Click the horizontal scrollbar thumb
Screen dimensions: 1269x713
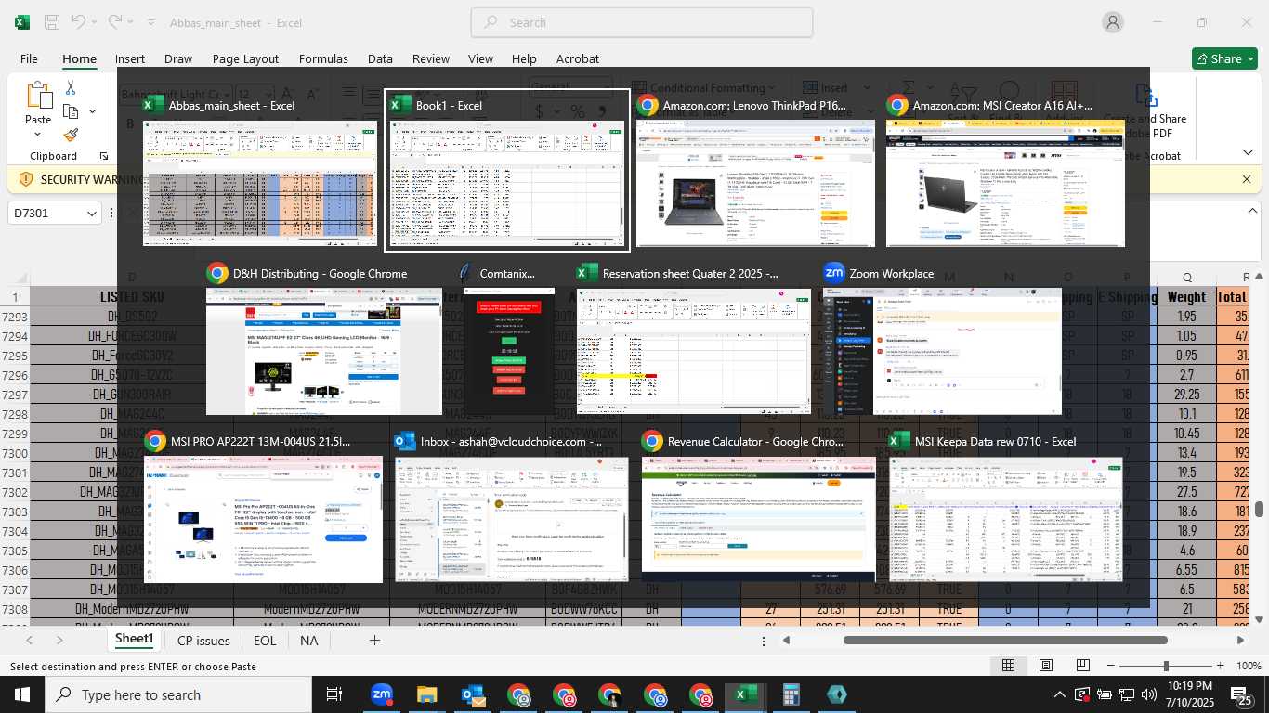tap(1005, 640)
